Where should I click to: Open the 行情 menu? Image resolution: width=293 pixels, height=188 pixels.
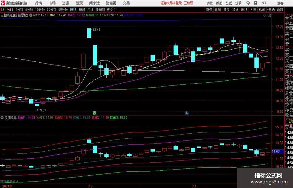click(x=38, y=3)
